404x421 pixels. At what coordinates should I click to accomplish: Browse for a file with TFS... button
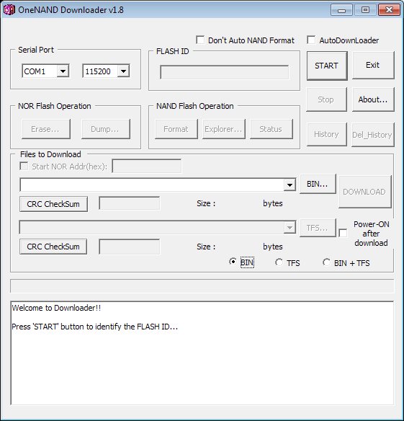318,228
